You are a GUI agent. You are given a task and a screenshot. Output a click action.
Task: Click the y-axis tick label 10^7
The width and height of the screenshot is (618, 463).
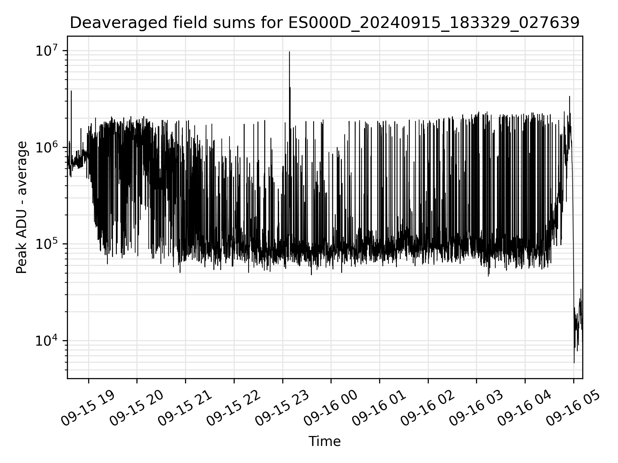(46, 51)
